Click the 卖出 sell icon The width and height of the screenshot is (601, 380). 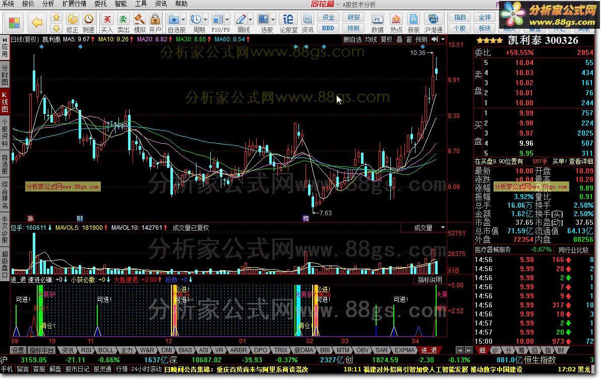click(123, 19)
